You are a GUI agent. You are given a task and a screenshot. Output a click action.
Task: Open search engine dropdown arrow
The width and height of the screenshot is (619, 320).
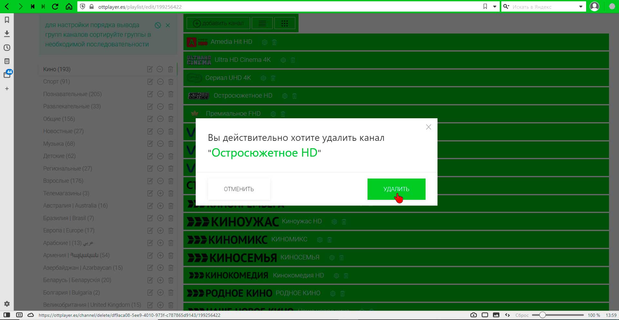[581, 6]
